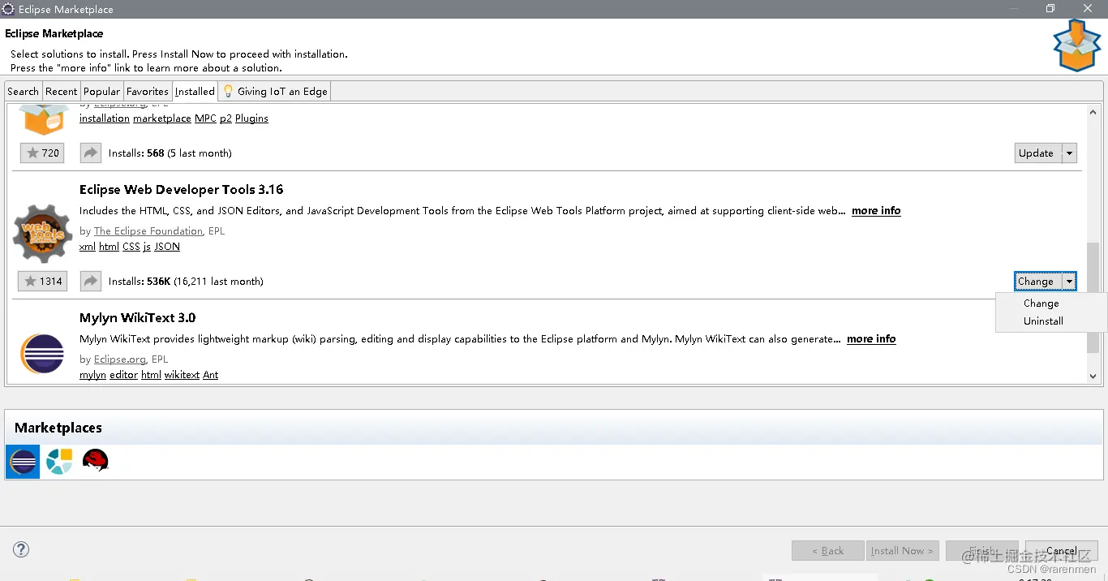Image resolution: width=1108 pixels, height=581 pixels.
Task: Click the Mylyn WikiText 3.0 title
Action: click(x=138, y=318)
